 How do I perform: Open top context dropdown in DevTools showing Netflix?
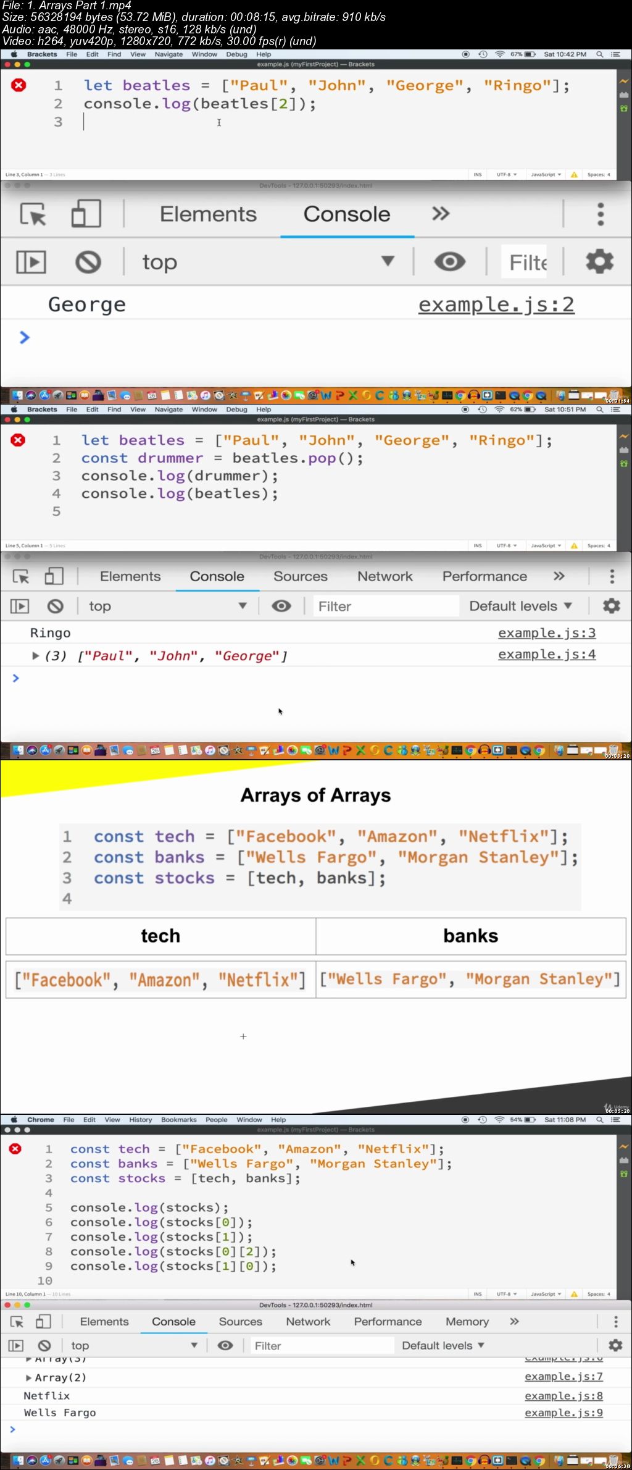click(x=135, y=1345)
